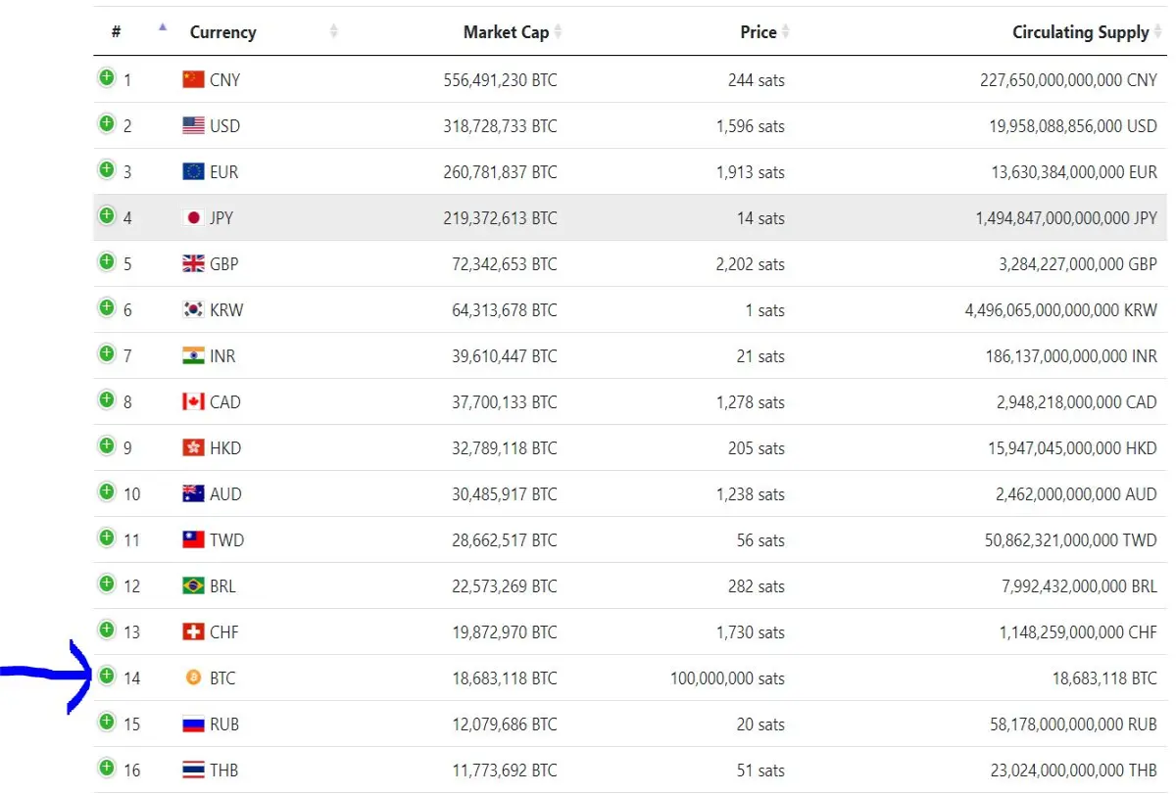The image size is (1176, 794).
Task: Expand the THB row with its green plus
Action: tap(107, 768)
